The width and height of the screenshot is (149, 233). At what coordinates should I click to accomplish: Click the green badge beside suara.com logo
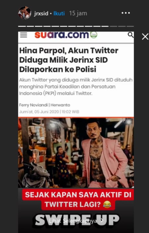[x=94, y=35]
